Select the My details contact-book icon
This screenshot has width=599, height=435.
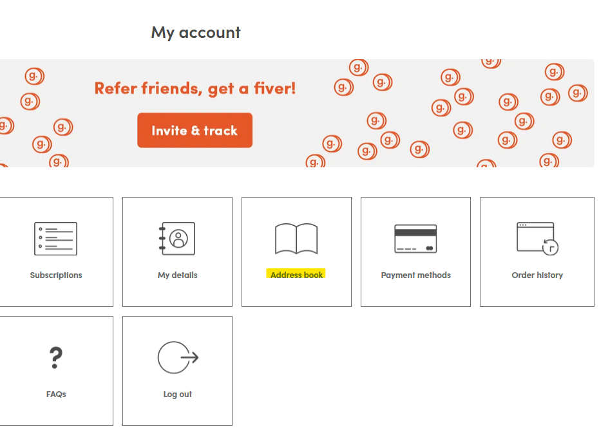pyautogui.click(x=177, y=239)
